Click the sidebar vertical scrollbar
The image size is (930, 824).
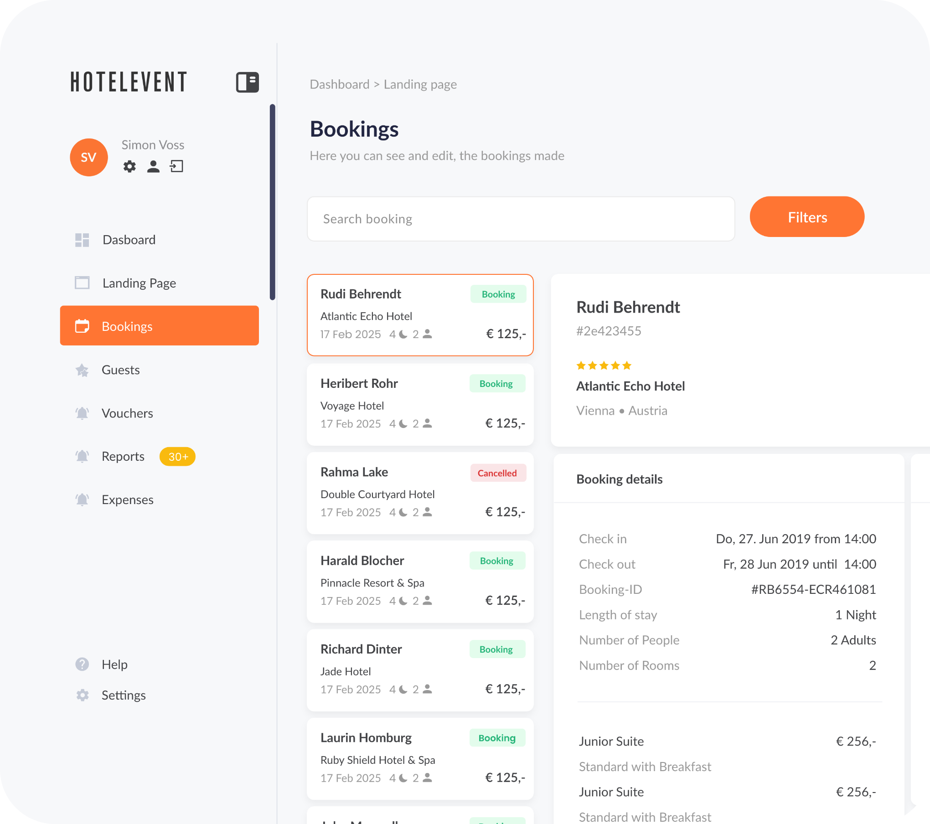[273, 202]
